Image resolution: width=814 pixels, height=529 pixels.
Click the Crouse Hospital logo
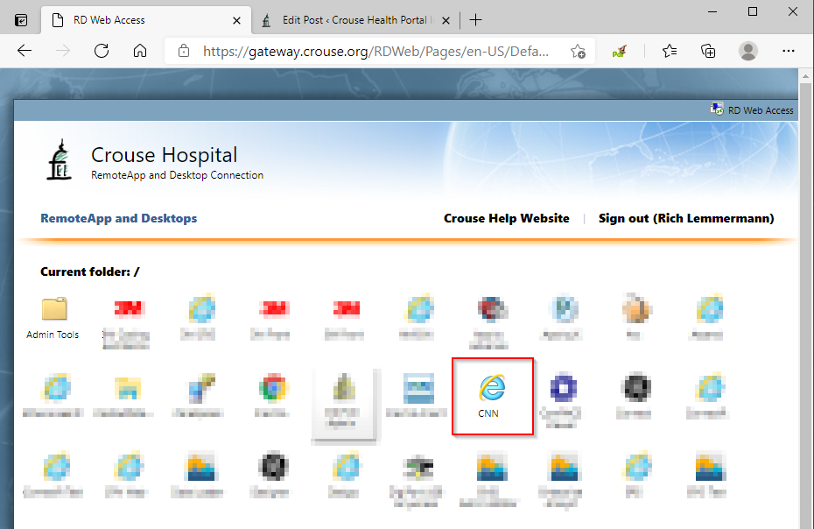[60, 158]
